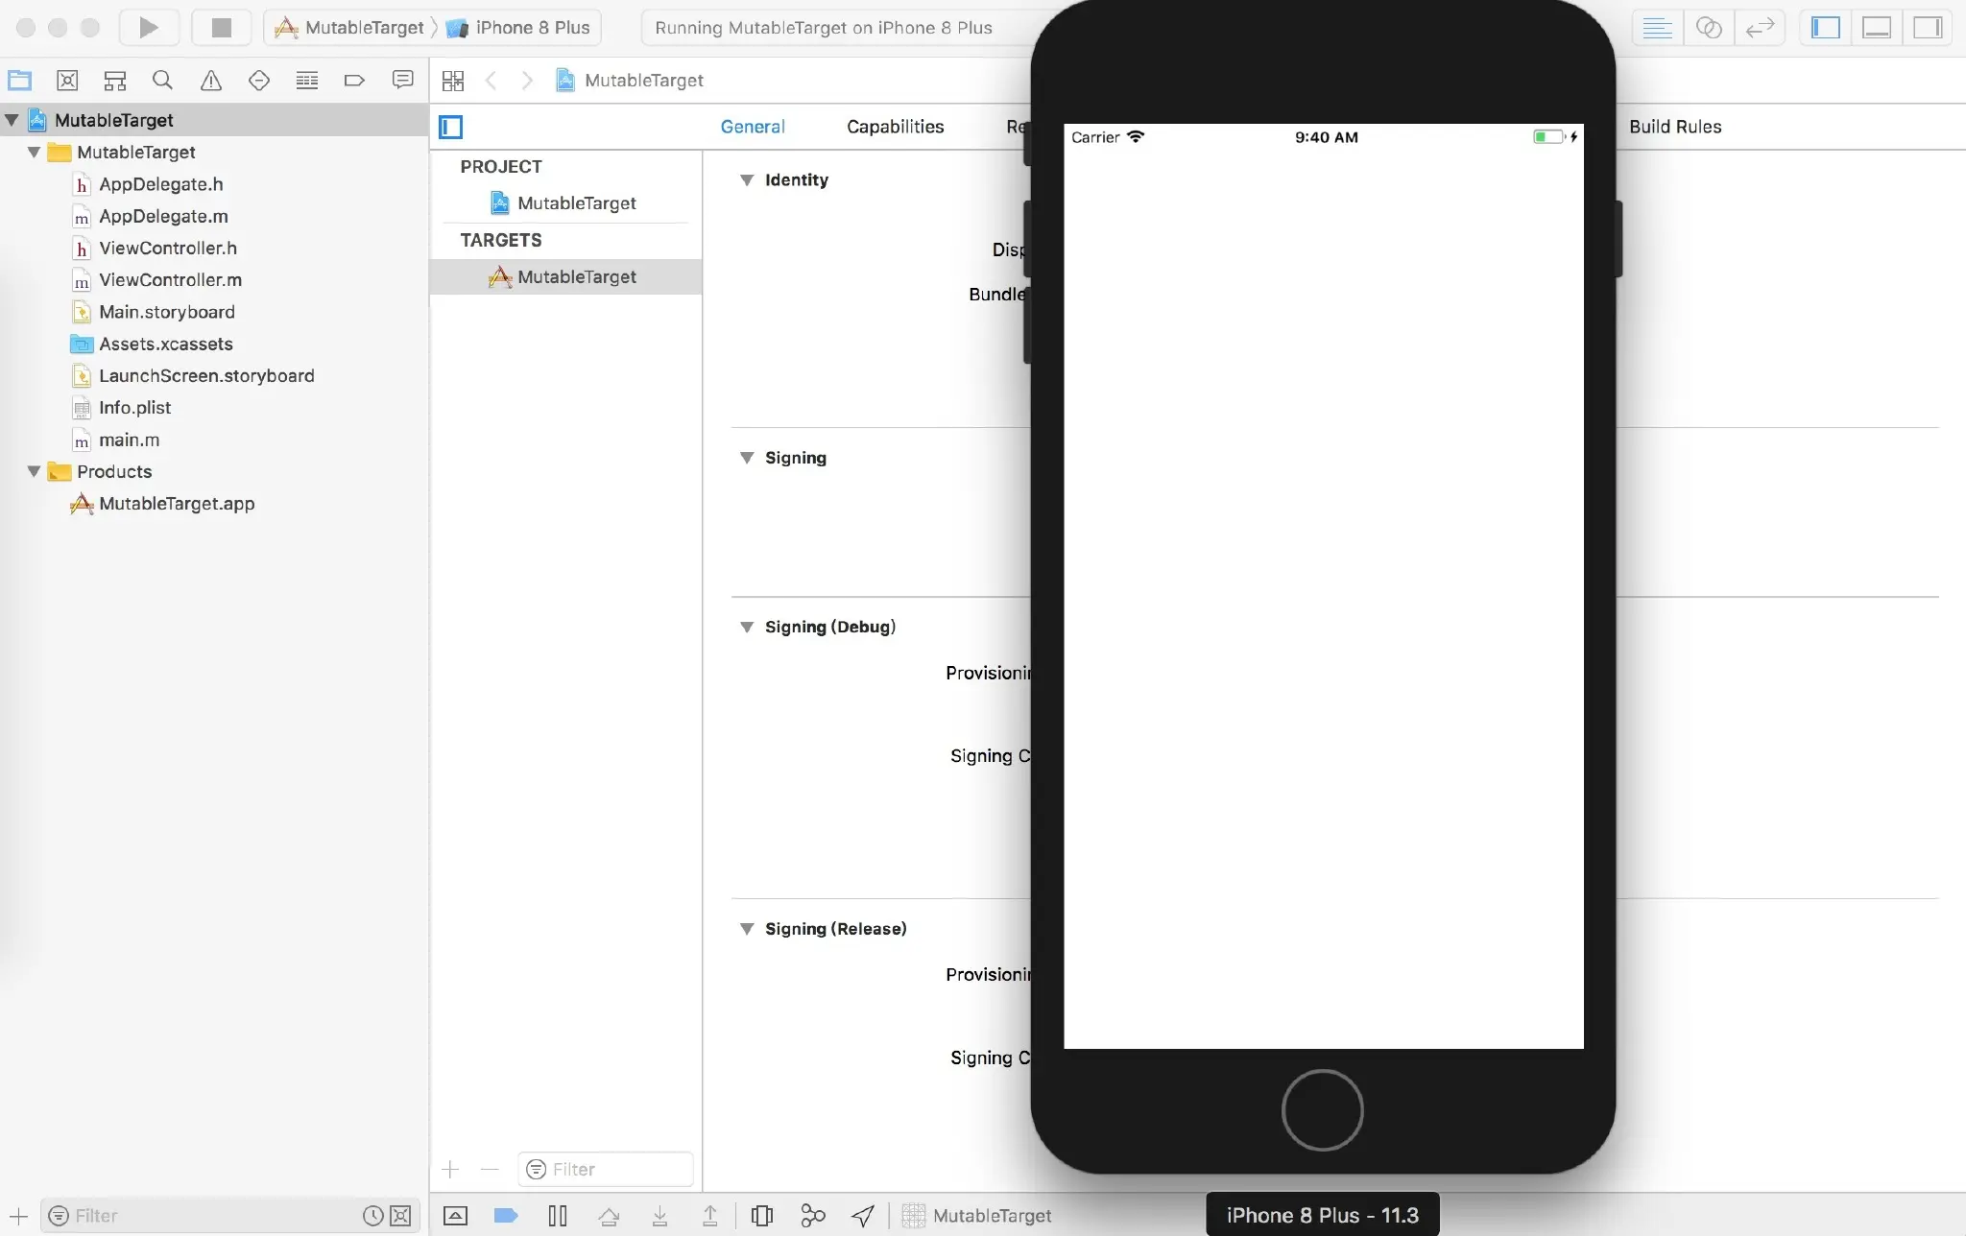Add a new target with plus button
This screenshot has width=1966, height=1236.
(x=450, y=1169)
